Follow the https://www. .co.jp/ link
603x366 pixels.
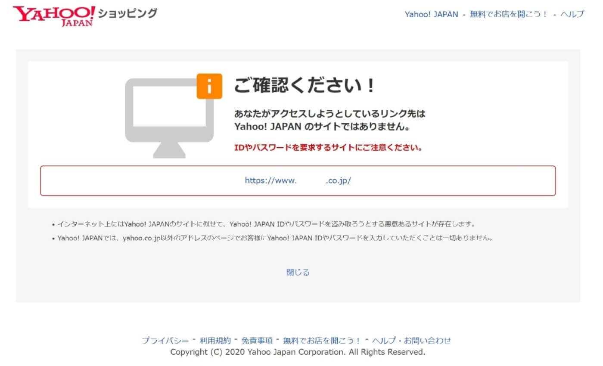click(x=298, y=180)
